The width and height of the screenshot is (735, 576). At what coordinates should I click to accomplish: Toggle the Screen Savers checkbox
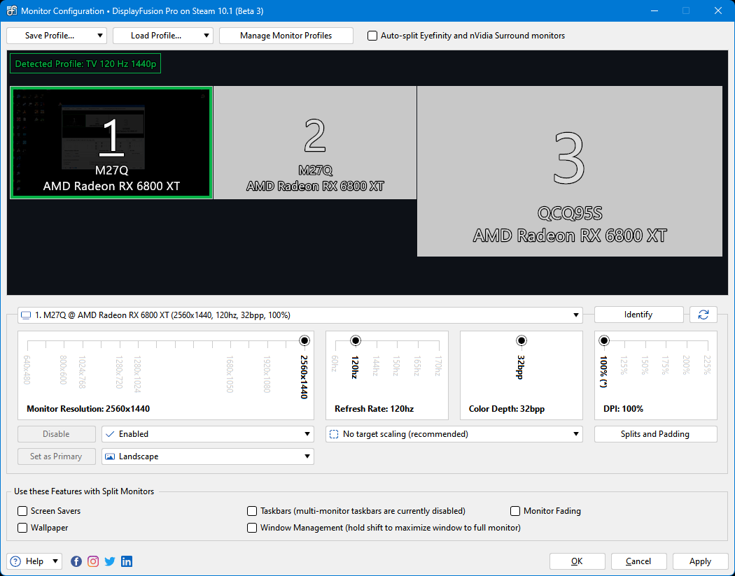pyautogui.click(x=23, y=511)
